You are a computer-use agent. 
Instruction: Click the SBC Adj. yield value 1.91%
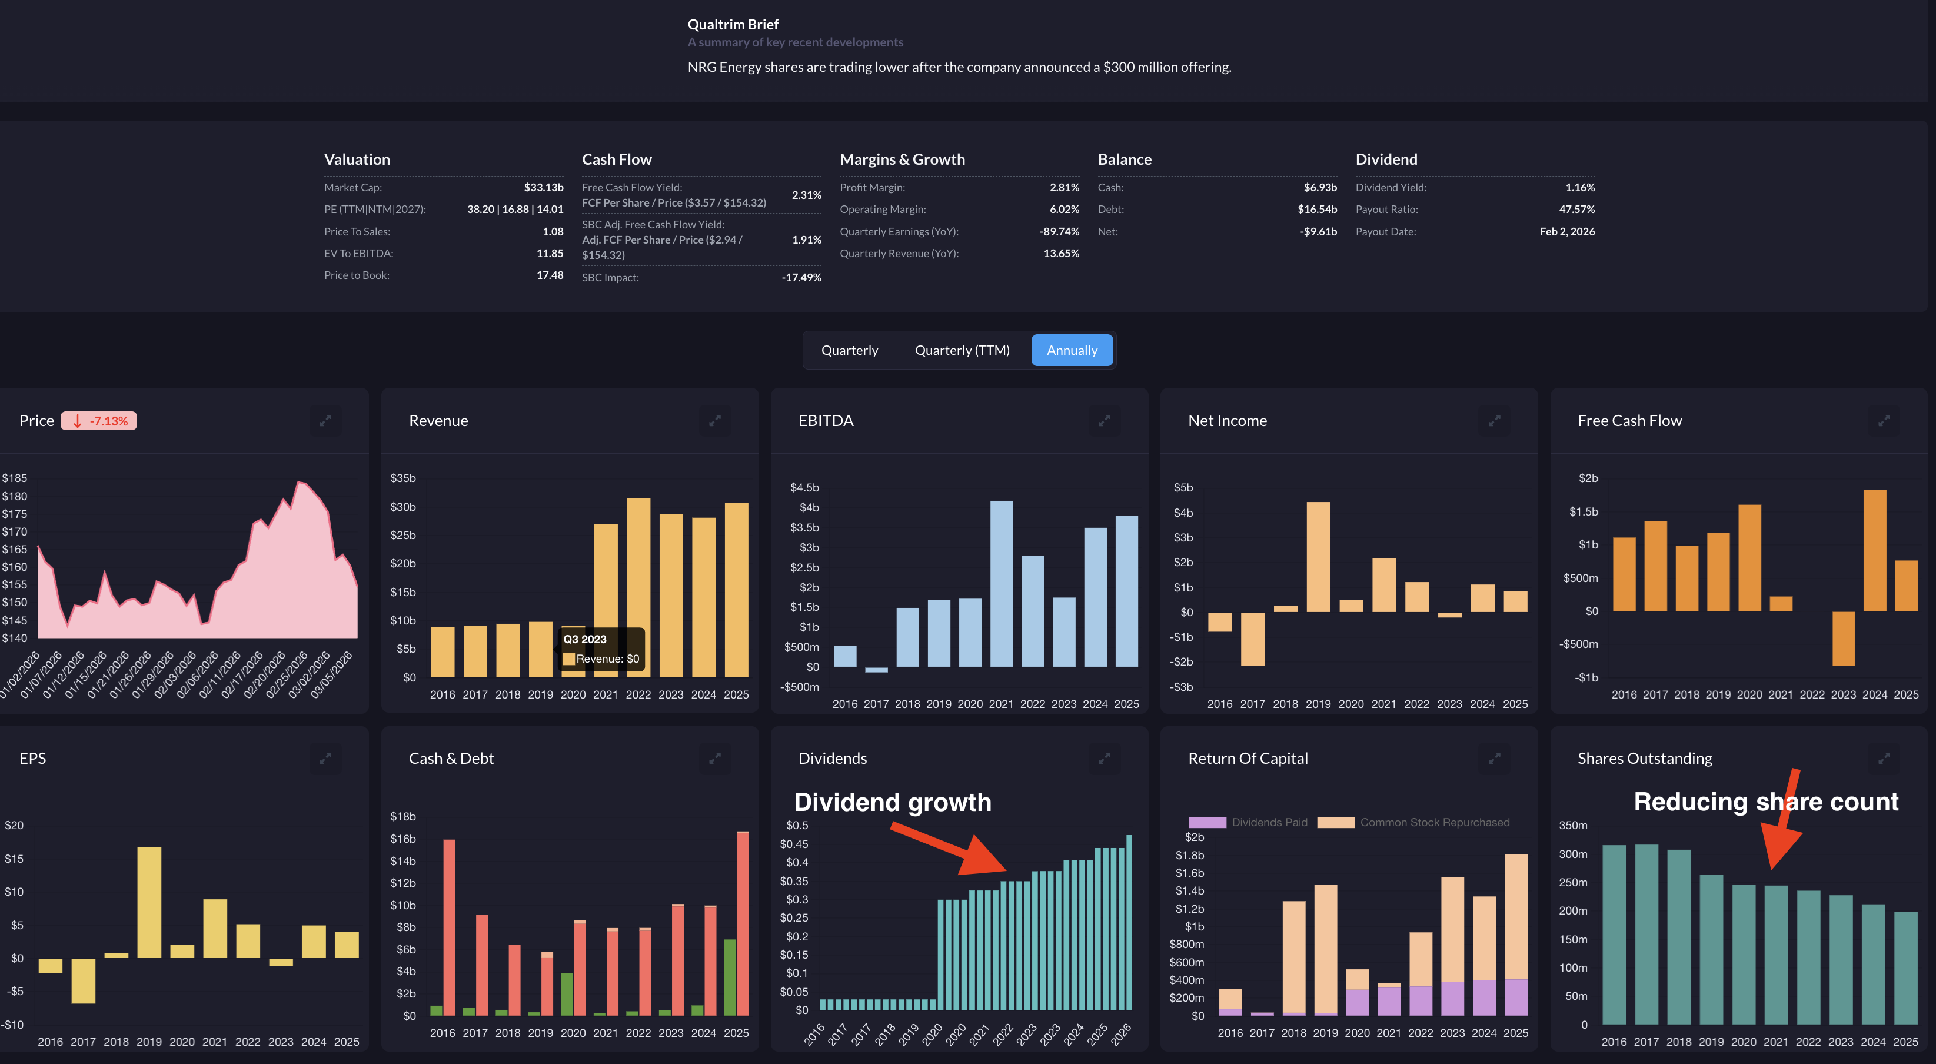(x=806, y=240)
